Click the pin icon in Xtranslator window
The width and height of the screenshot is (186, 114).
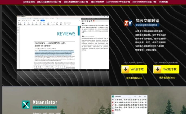(x=113, y=105)
